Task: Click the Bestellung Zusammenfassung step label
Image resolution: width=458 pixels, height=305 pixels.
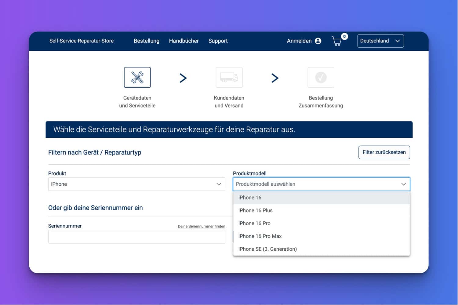Action: click(x=321, y=102)
